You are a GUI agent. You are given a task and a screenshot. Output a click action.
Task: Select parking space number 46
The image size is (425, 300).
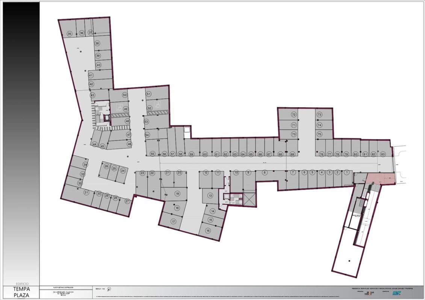pyautogui.click(x=129, y=144)
